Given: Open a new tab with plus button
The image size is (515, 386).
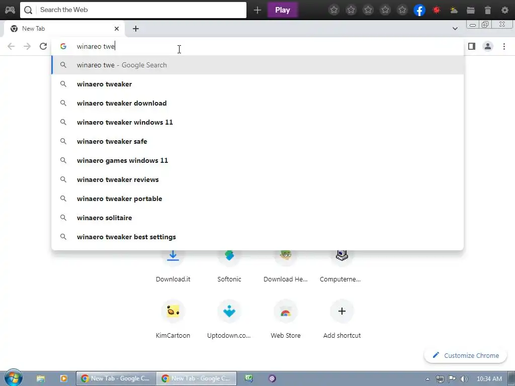Looking at the screenshot, I should click(x=136, y=29).
